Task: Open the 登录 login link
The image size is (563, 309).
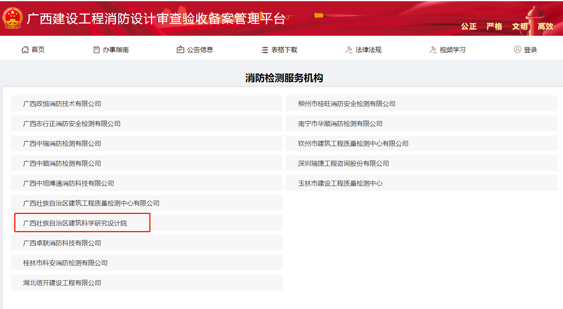Action: click(530, 50)
